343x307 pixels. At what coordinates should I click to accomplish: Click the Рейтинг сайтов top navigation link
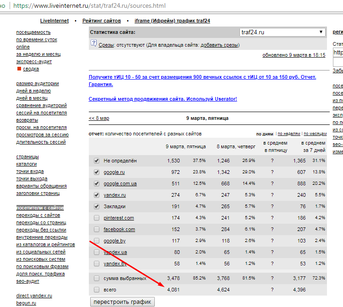pyautogui.click(x=102, y=21)
